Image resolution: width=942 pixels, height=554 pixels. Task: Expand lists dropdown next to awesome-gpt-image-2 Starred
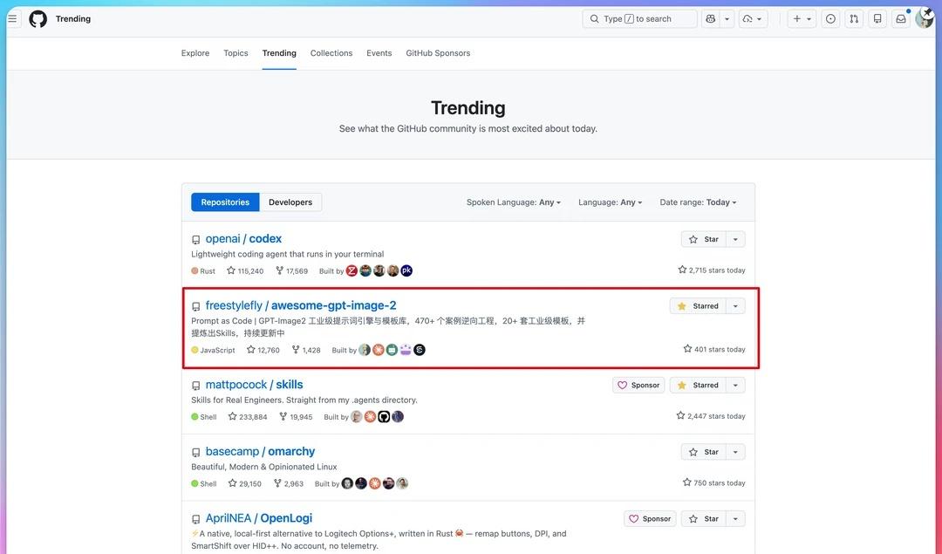pyautogui.click(x=735, y=306)
